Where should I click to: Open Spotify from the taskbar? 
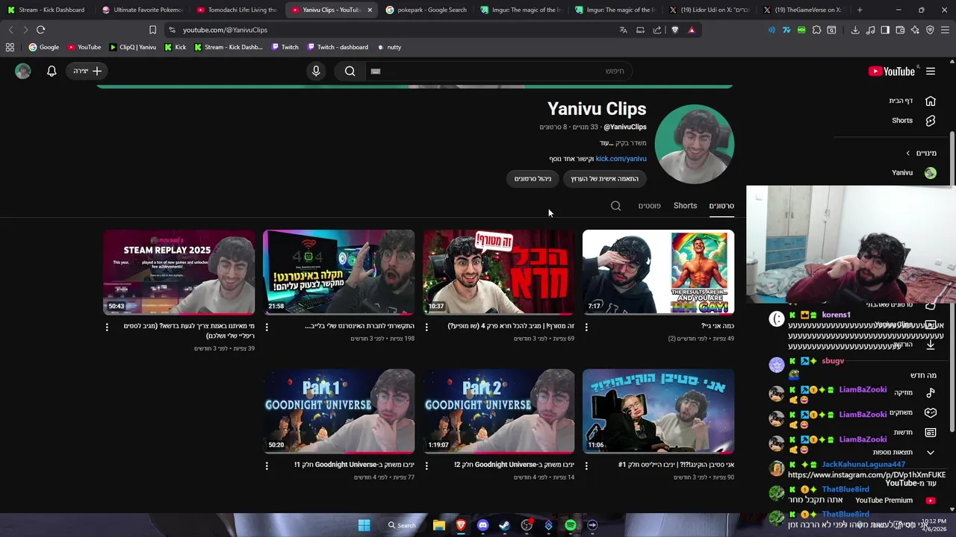(x=571, y=525)
